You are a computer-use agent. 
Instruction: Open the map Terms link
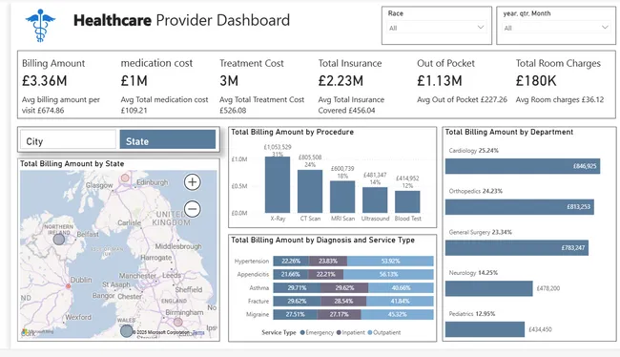click(198, 332)
